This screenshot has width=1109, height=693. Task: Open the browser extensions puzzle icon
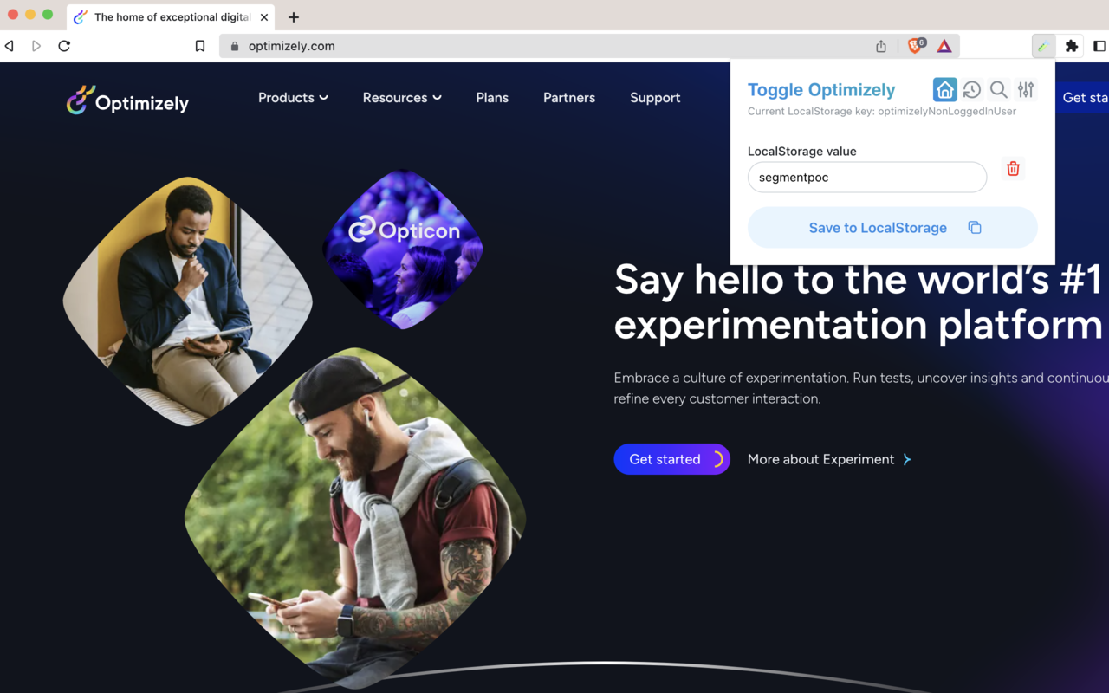[1072, 45]
